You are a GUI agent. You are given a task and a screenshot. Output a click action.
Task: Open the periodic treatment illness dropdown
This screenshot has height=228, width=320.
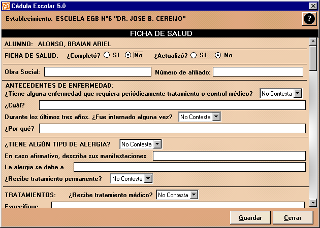tap(298, 94)
